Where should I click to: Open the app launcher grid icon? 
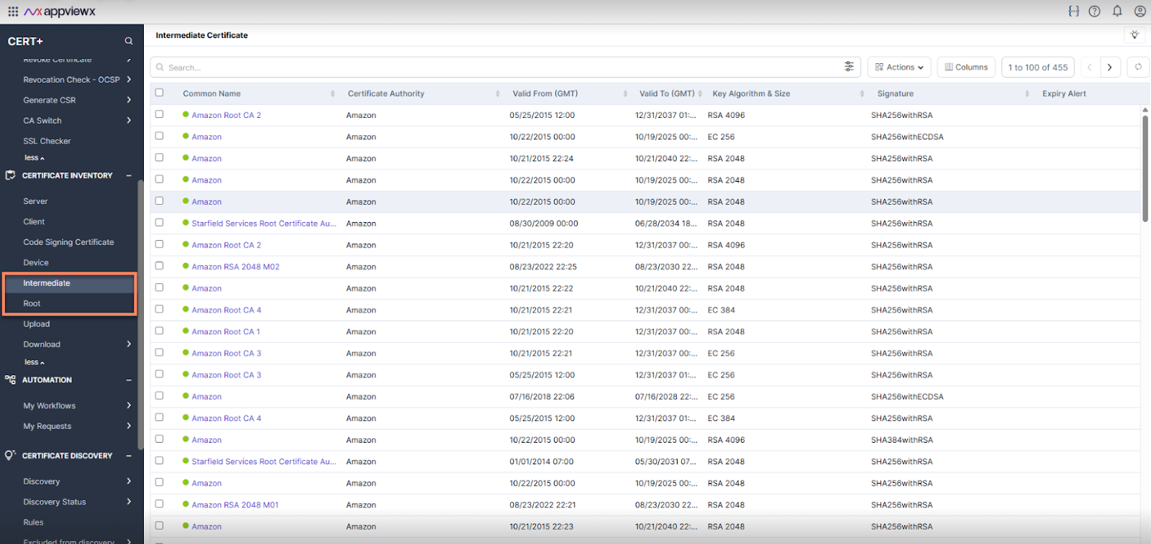pyautogui.click(x=13, y=11)
